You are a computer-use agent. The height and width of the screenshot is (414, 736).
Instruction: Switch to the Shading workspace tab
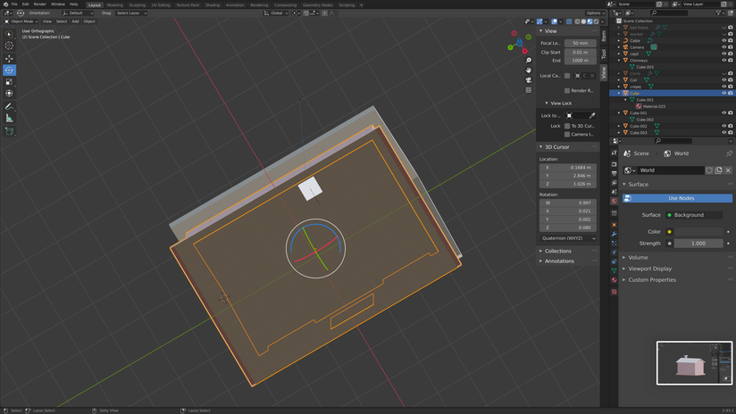coord(213,4)
